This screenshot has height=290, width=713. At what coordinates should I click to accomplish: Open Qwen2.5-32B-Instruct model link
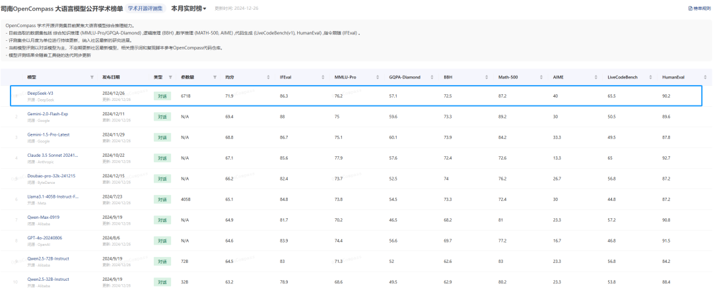(48, 279)
